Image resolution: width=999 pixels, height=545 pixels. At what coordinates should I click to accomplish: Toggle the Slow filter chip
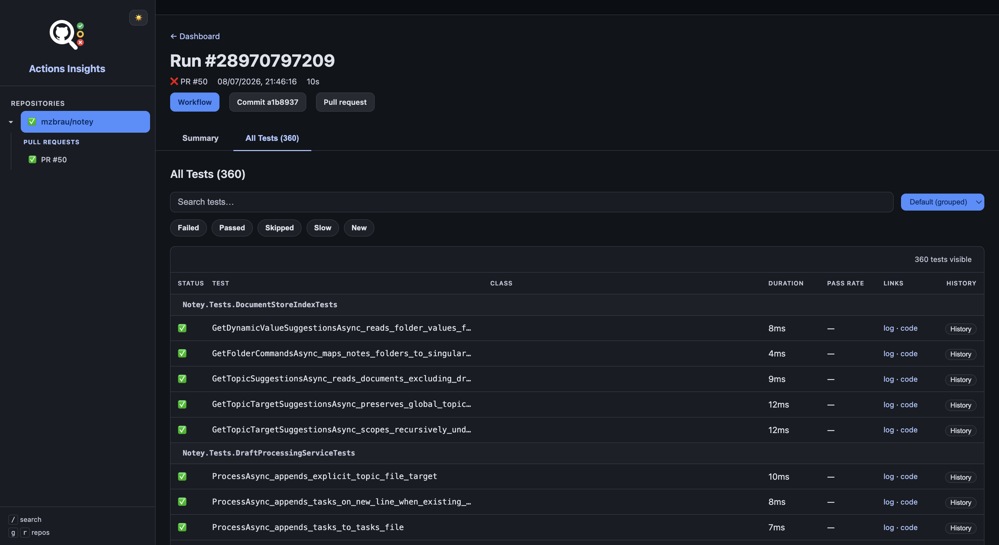coord(323,228)
